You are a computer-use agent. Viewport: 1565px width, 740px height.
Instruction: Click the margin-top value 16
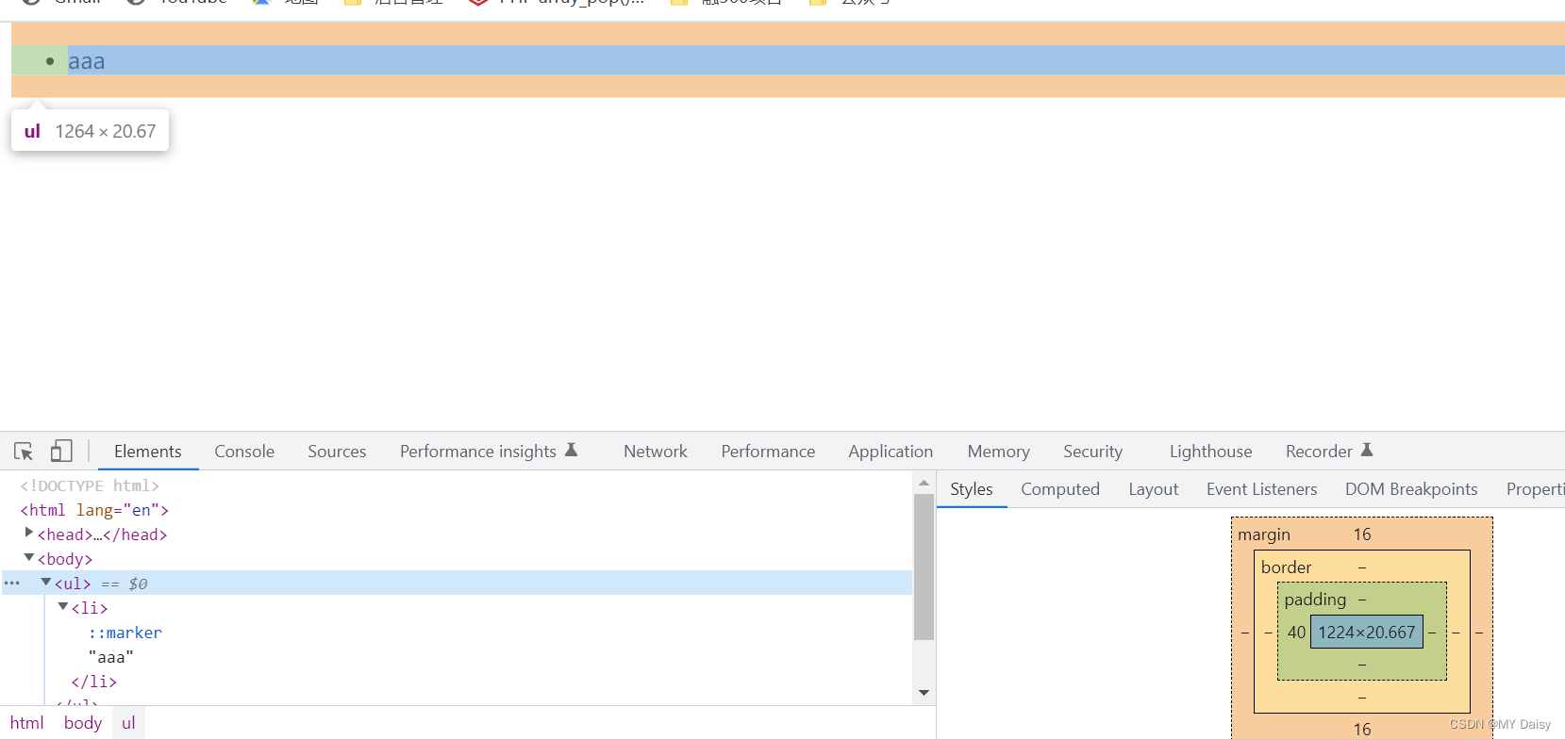[1362, 534]
